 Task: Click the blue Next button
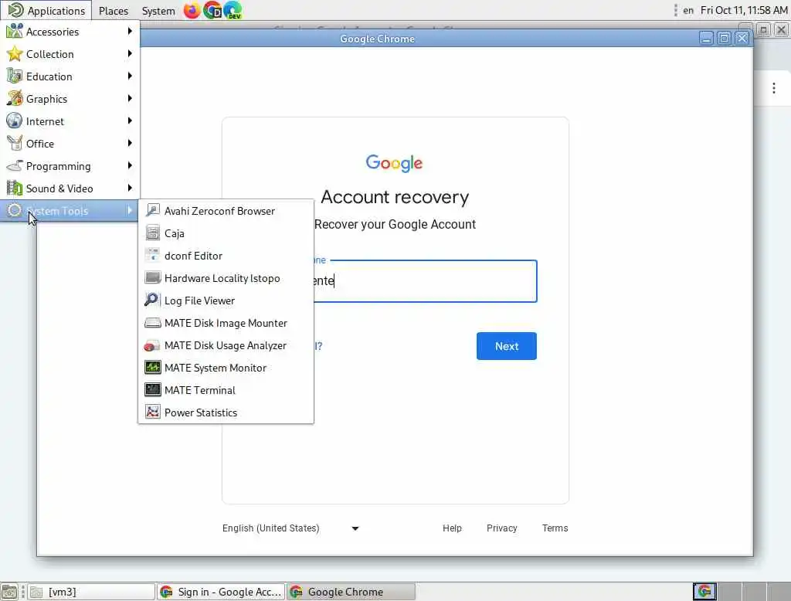coord(507,346)
